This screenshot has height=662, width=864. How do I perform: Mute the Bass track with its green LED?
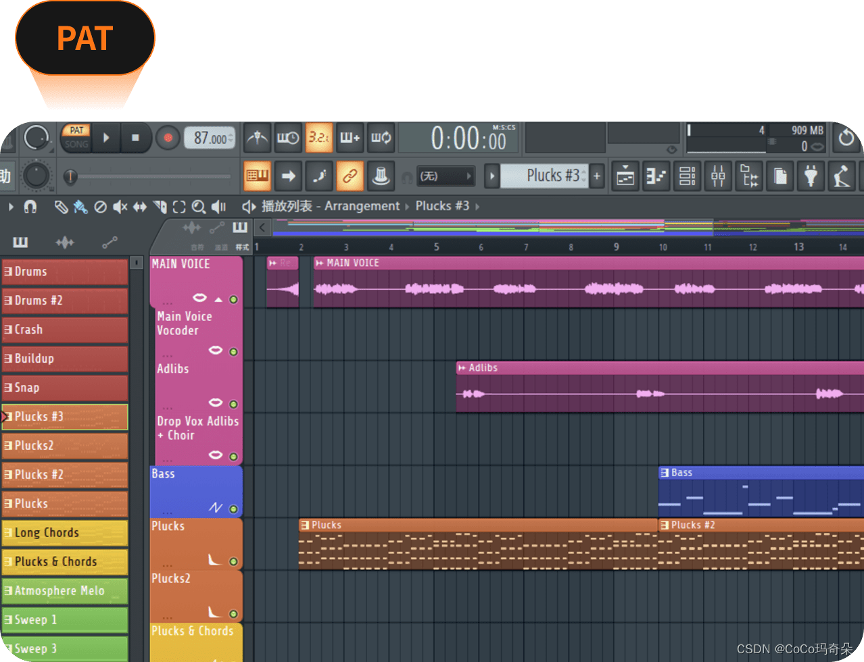233,509
